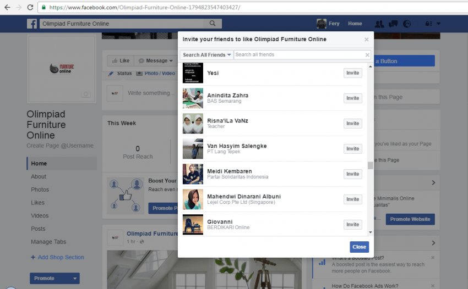This screenshot has height=289, width=468.
Task: Open Photos in page sidebar
Action: 40,190
